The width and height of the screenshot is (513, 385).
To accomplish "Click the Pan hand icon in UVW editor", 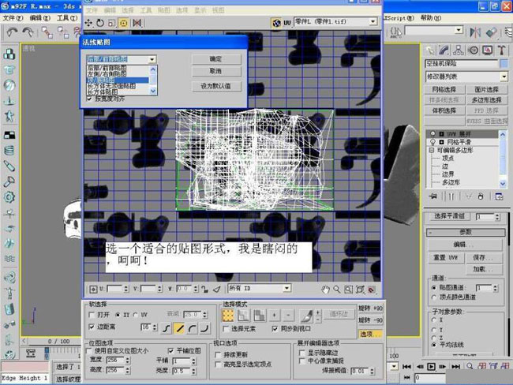I will pos(325,290).
